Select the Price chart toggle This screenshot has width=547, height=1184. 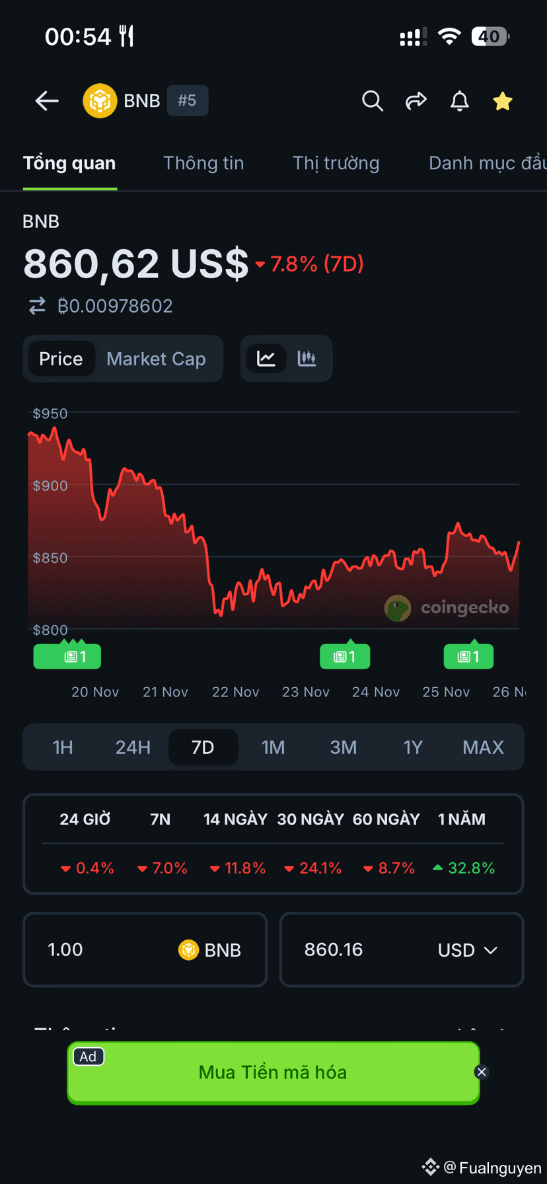(61, 359)
